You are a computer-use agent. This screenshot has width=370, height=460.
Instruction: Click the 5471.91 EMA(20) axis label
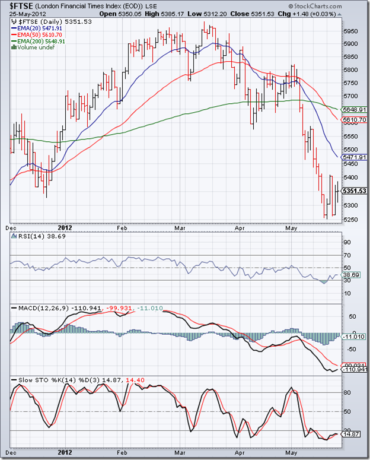354,157
